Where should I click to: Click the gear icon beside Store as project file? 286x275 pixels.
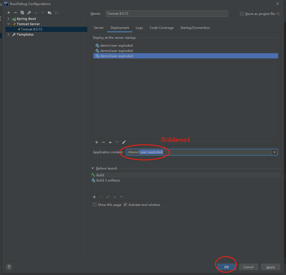pyautogui.click(x=278, y=14)
